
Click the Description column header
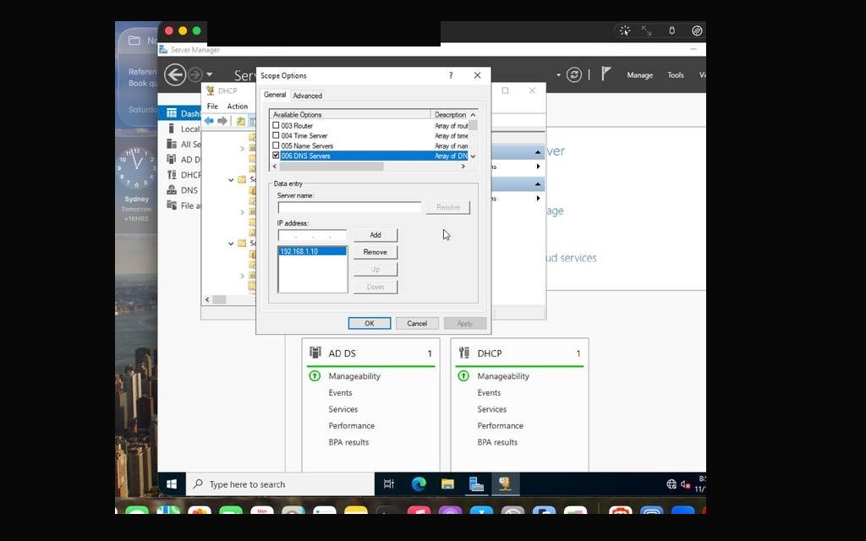coord(450,115)
